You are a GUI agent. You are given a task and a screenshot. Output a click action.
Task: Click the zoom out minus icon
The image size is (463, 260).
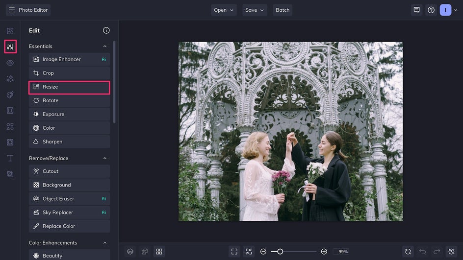[263, 251]
